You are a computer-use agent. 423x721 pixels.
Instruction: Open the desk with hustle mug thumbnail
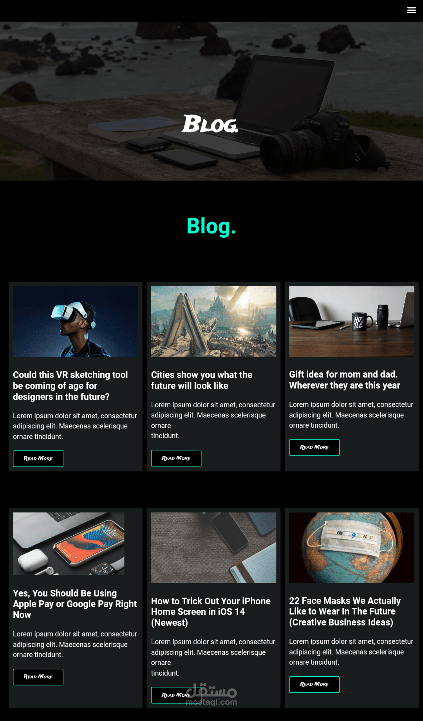pyautogui.click(x=352, y=322)
